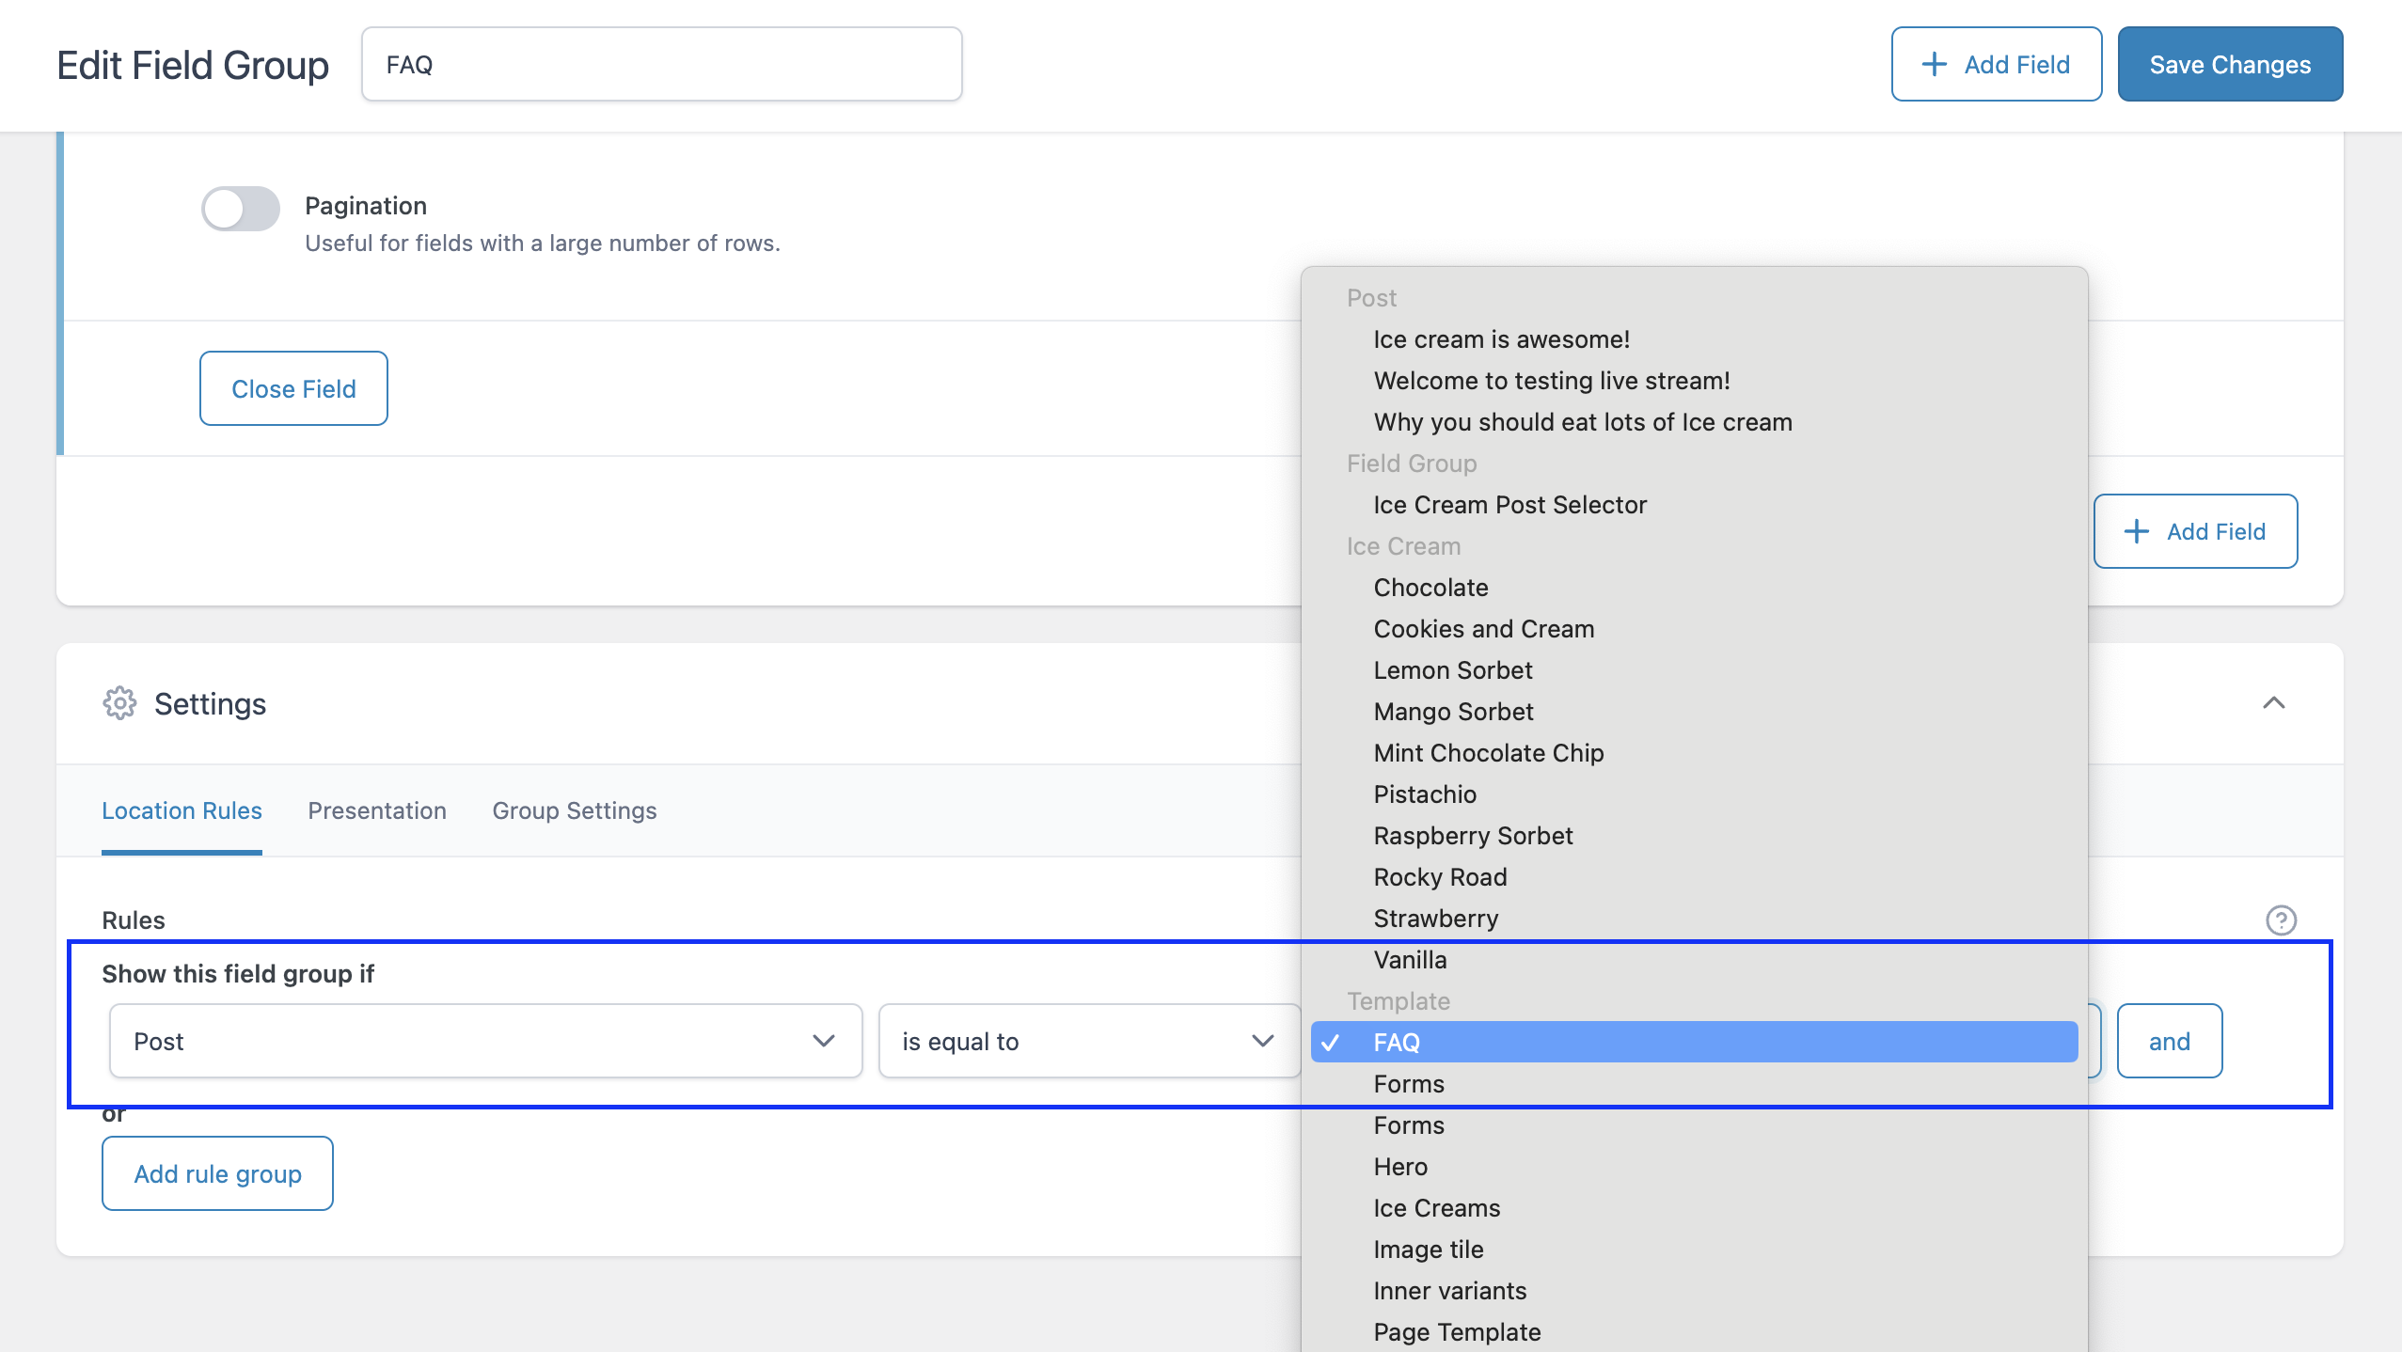Click the Close Field button

(293, 388)
